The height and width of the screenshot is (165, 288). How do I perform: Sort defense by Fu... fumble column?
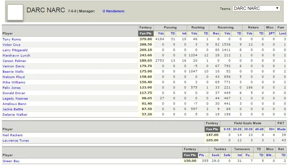[x=249, y=155]
